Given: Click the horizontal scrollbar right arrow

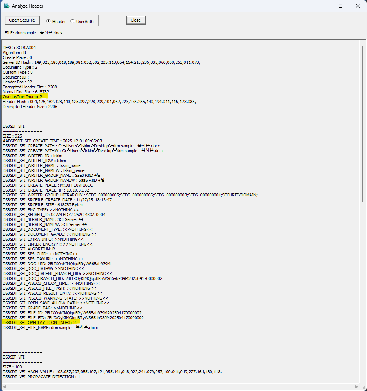Looking at the screenshot, I should point(357,386).
